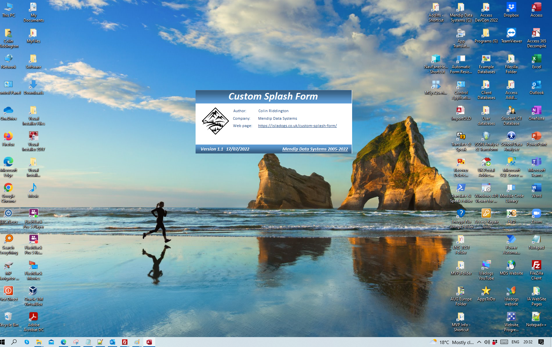Image resolution: width=552 pixels, height=347 pixels.
Task: Select the Isladogs YouTube desktop shortcut
Action: coord(486,270)
